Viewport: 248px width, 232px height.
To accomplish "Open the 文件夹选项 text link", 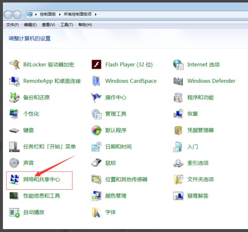I will point(201,179).
